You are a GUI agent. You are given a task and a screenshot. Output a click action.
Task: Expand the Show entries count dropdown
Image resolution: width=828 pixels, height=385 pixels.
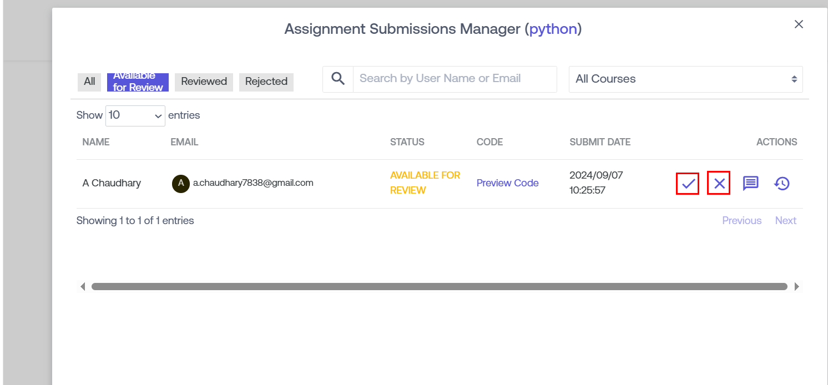tap(135, 115)
